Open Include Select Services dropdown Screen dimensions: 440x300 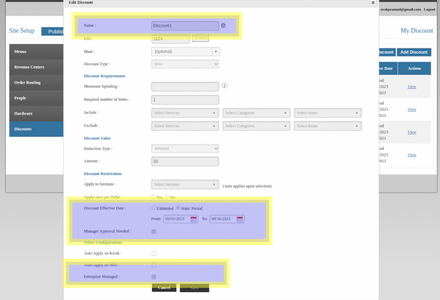tap(185, 113)
